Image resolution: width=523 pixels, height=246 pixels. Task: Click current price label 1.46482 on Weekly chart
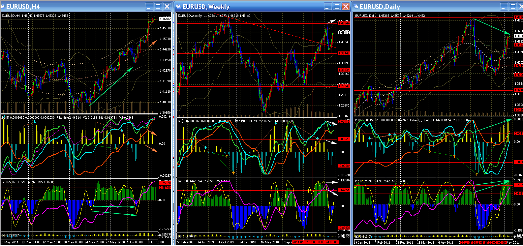(344, 32)
